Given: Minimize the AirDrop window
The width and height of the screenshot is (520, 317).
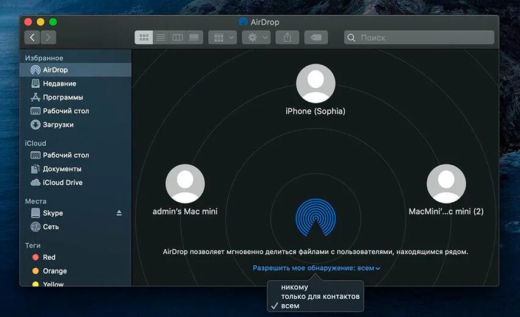Looking at the screenshot, I should (40, 22).
